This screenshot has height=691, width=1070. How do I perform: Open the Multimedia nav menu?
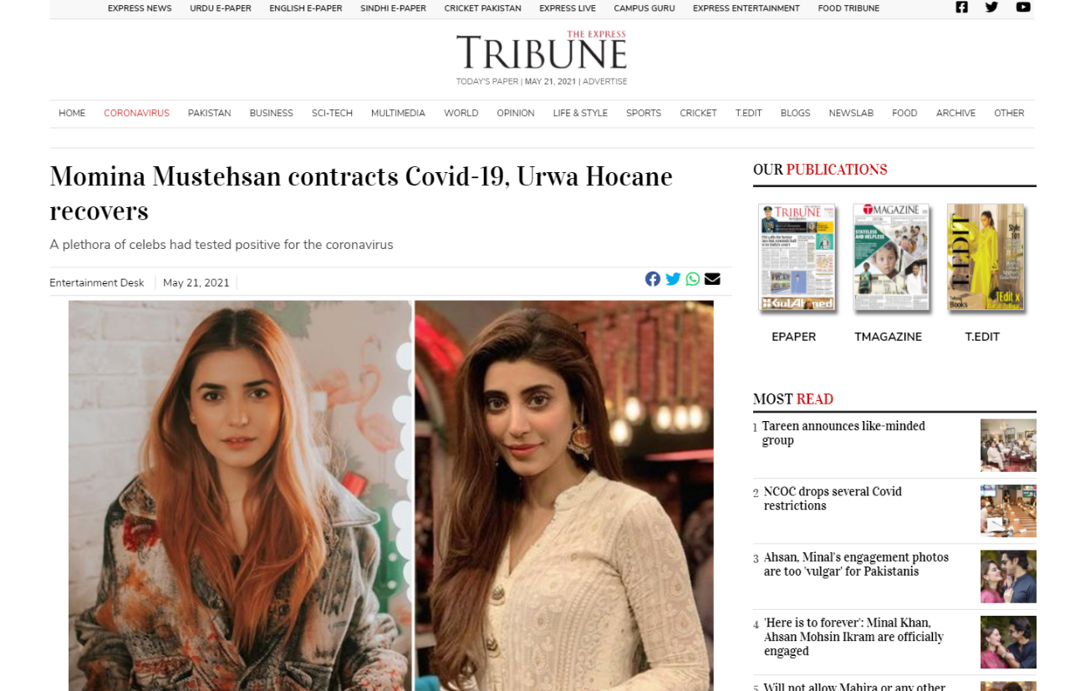(398, 114)
